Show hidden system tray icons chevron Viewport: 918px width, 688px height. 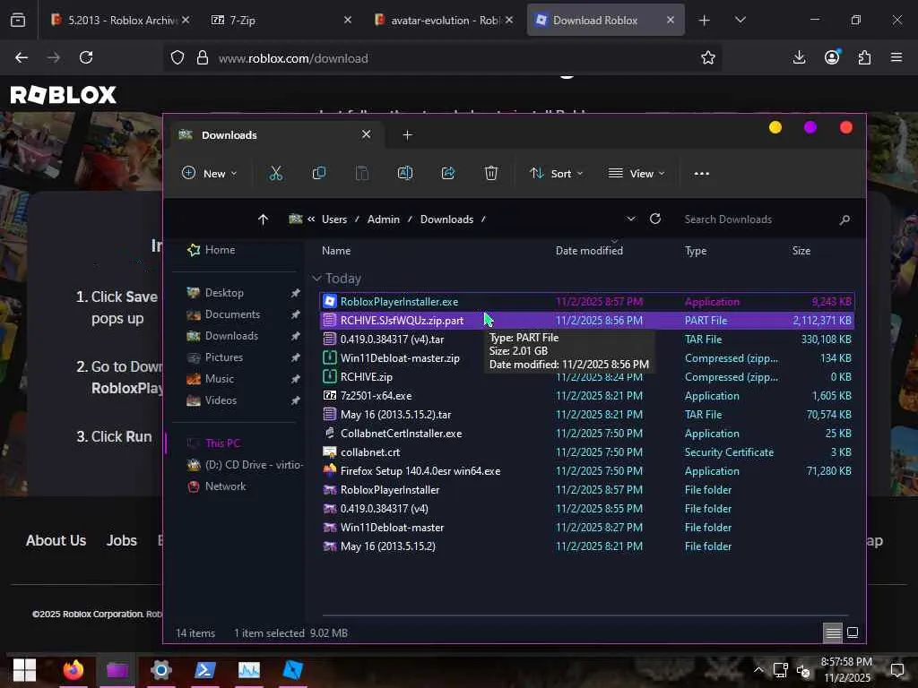point(758,670)
